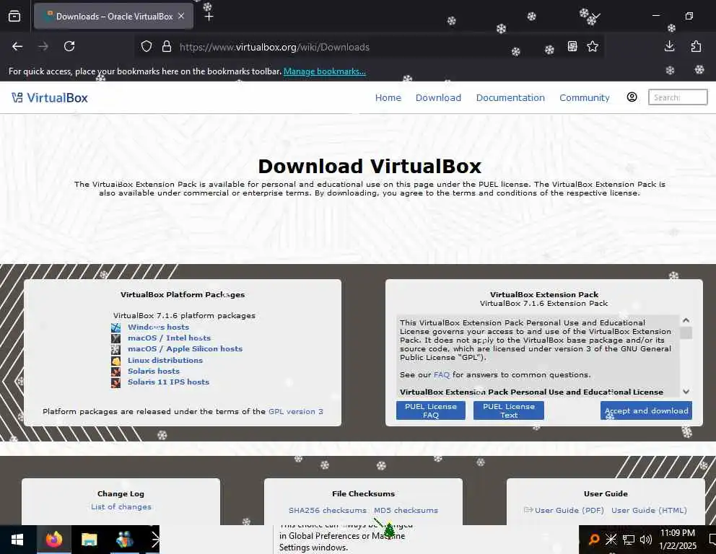Screen dimensions: 716x554
Task: Open File Explorer from the taskbar
Action: 89,540
